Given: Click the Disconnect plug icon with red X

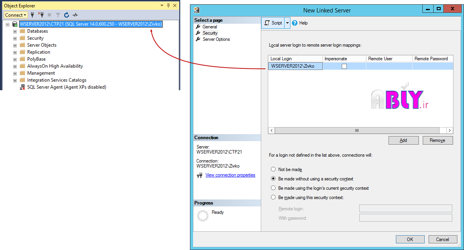Looking at the screenshot, I should (x=41, y=15).
